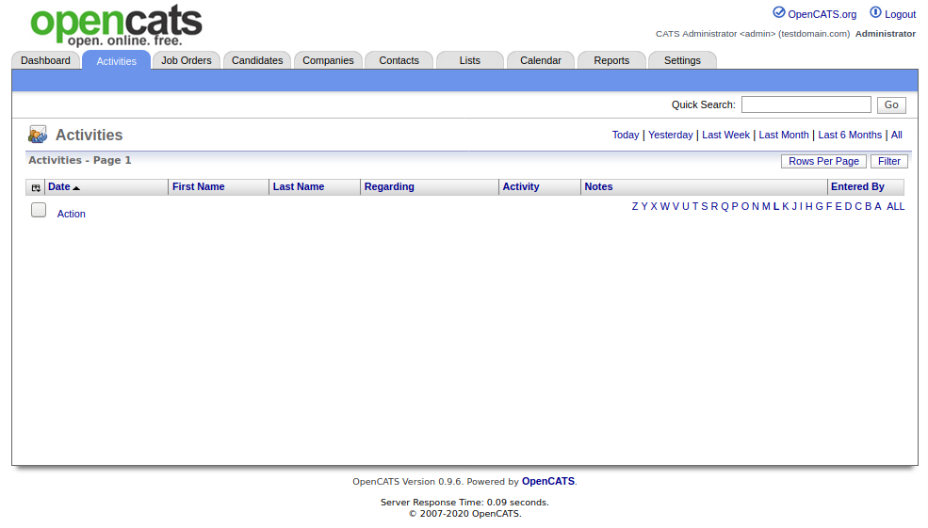Click the OpenCATS logo
The width and height of the screenshot is (928, 528).
coord(116,25)
